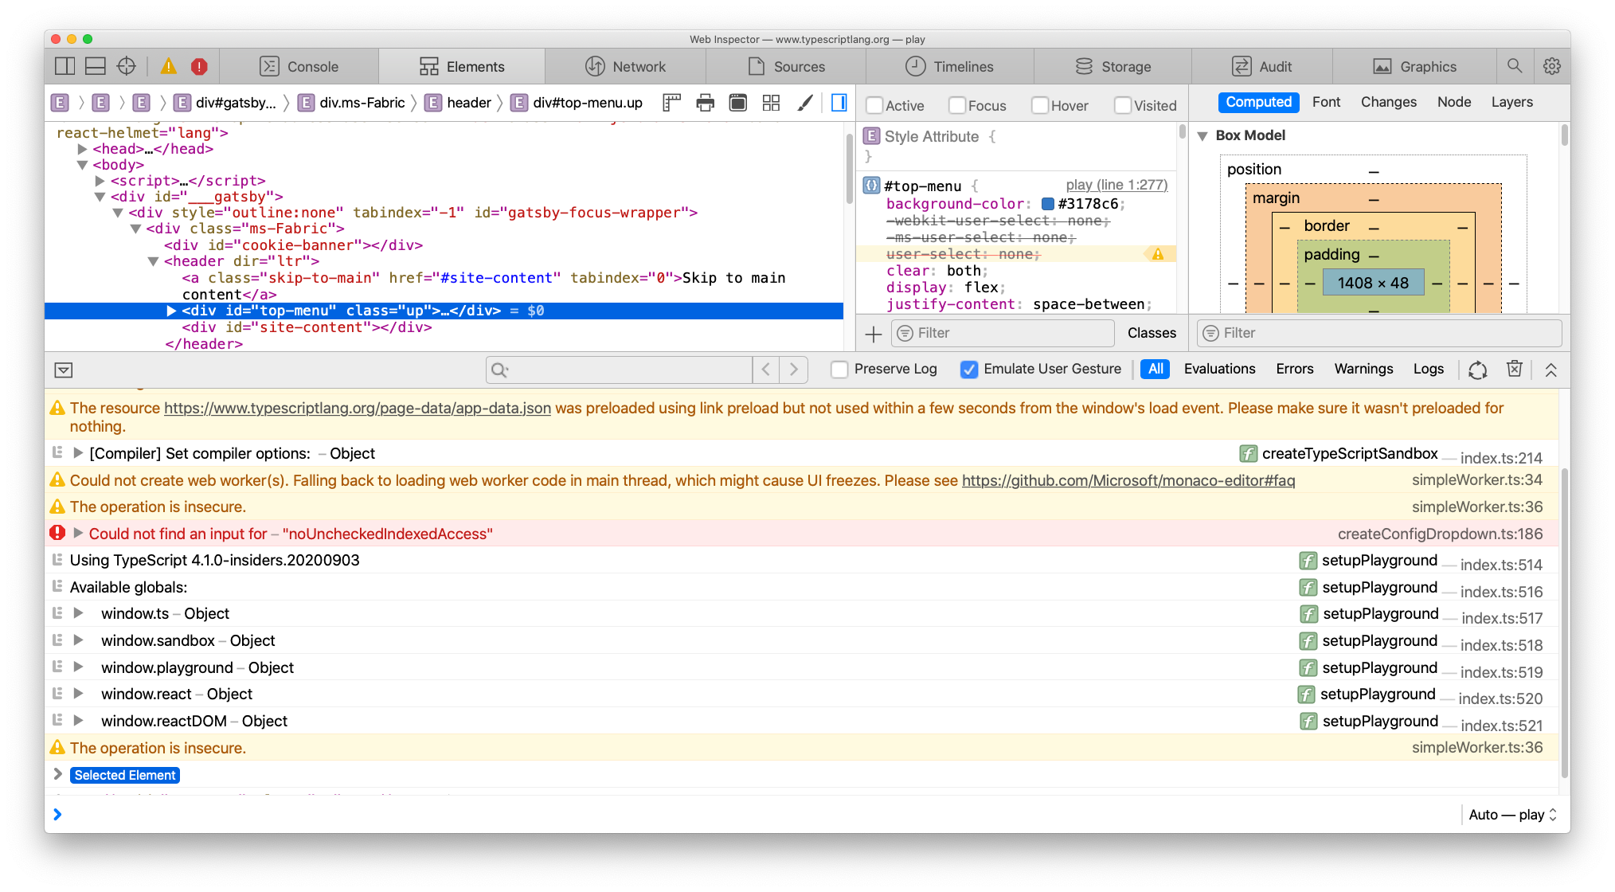Toggle the ruler overlay icon
Screen dimensions: 1615x892
[671, 103]
